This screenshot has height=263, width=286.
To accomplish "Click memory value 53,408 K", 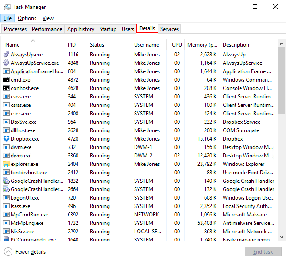I will [x=207, y=223].
